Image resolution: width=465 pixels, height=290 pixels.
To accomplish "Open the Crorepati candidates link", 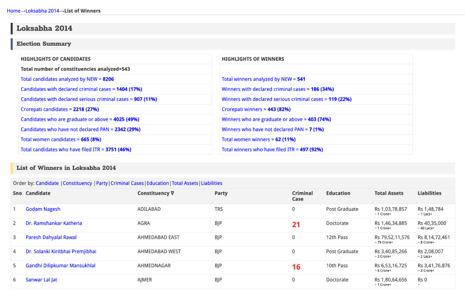I will pyautogui.click(x=60, y=109).
